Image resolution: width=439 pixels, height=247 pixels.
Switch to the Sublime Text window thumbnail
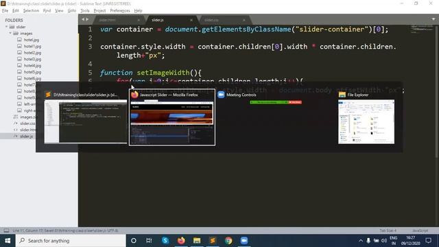pyautogui.click(x=86, y=122)
